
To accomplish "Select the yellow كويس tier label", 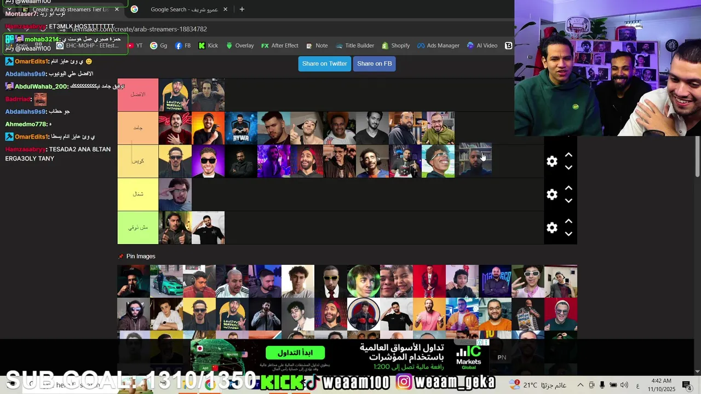I will coord(138,161).
